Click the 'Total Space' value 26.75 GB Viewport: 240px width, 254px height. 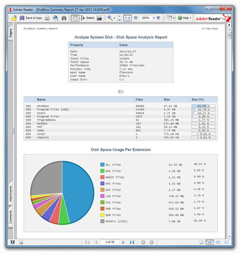pos(126,62)
